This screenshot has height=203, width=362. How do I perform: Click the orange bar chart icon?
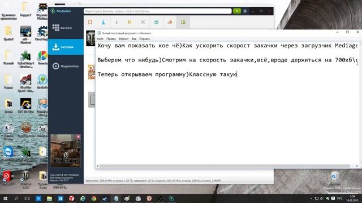170,22
